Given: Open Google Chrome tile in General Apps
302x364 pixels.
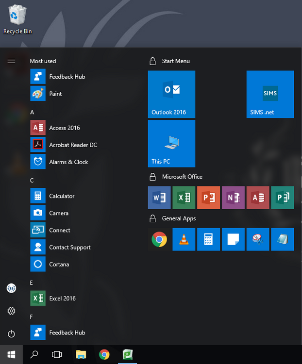Looking at the screenshot, I should pyautogui.click(x=159, y=239).
